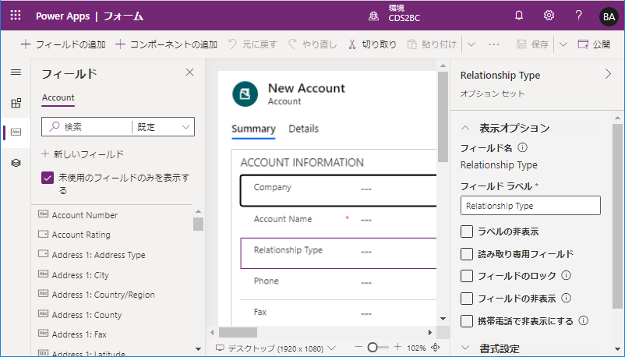Open the help question mark
625x357 pixels.
(x=578, y=16)
